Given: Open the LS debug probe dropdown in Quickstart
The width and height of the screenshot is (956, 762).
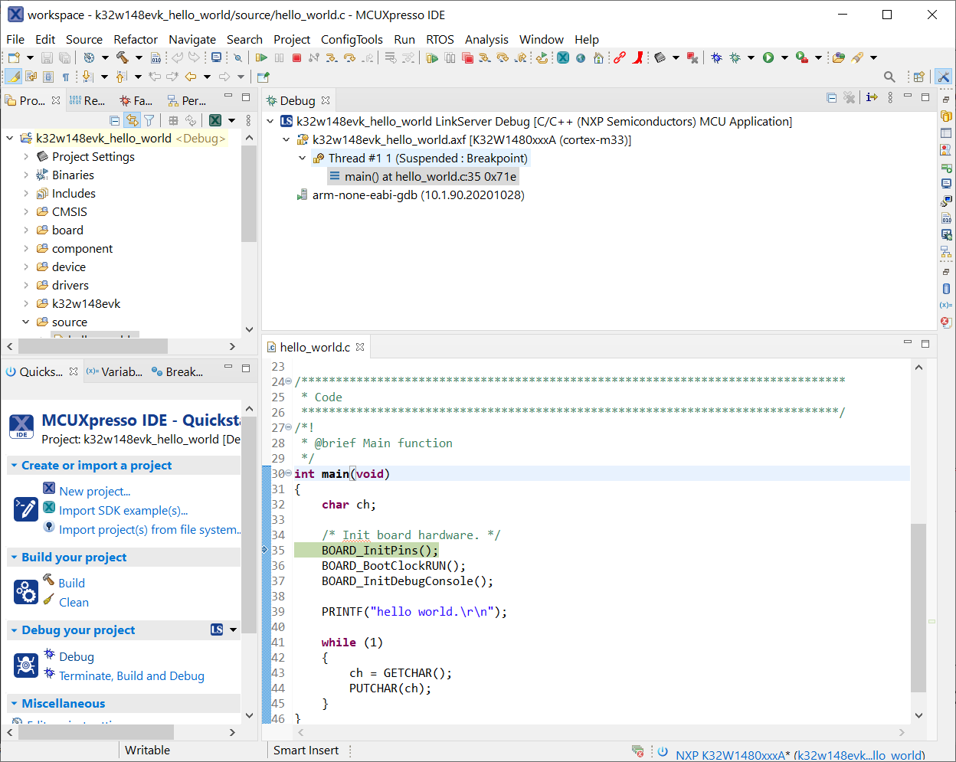Looking at the screenshot, I should coord(233,630).
